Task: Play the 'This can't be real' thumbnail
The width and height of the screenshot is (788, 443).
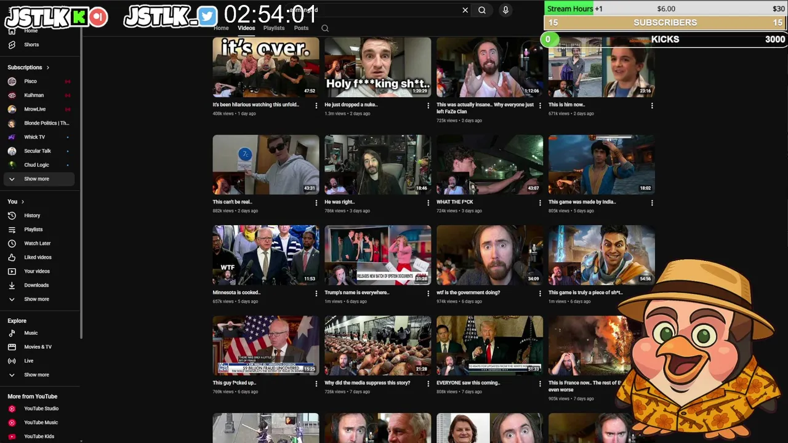Action: tap(266, 164)
